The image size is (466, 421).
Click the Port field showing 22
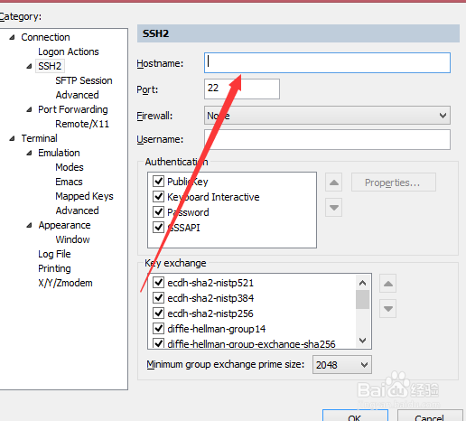(242, 89)
